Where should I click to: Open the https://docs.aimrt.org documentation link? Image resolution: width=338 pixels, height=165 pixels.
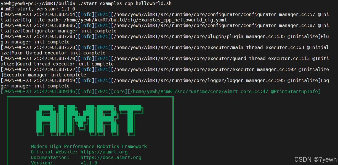(111, 157)
